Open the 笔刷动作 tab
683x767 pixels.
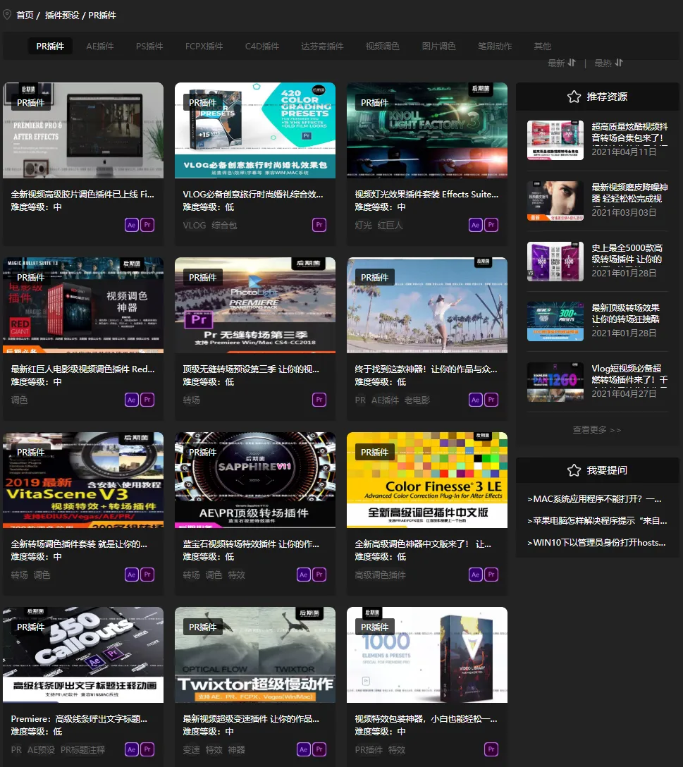tap(495, 46)
